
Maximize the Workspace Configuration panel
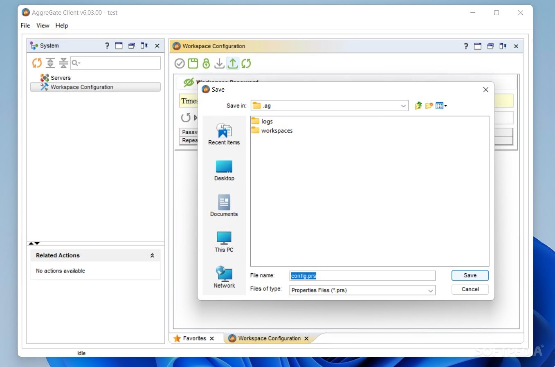point(478,46)
